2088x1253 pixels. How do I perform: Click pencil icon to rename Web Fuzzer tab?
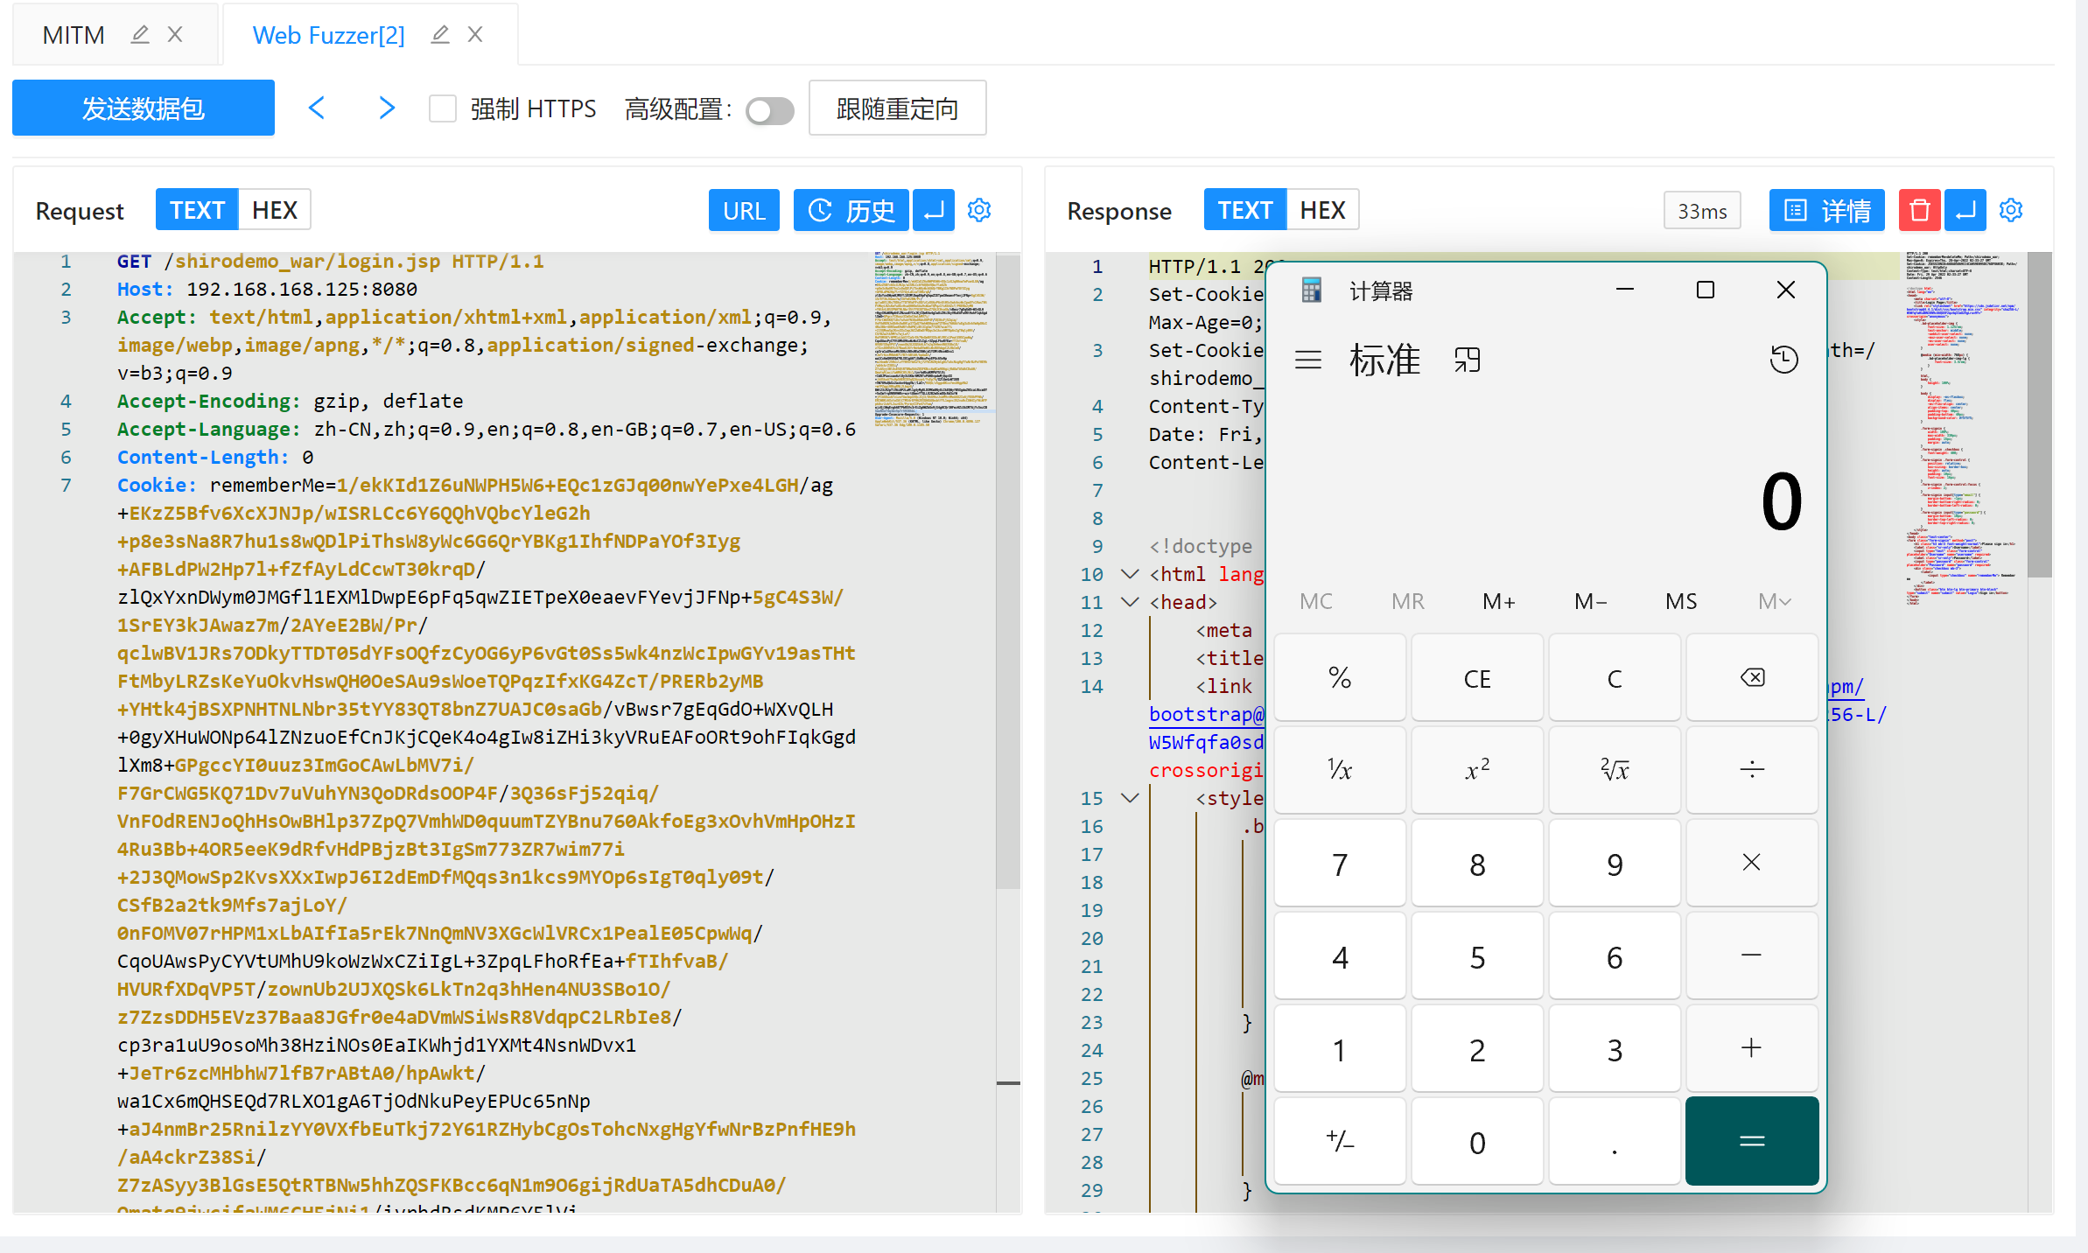click(x=440, y=35)
